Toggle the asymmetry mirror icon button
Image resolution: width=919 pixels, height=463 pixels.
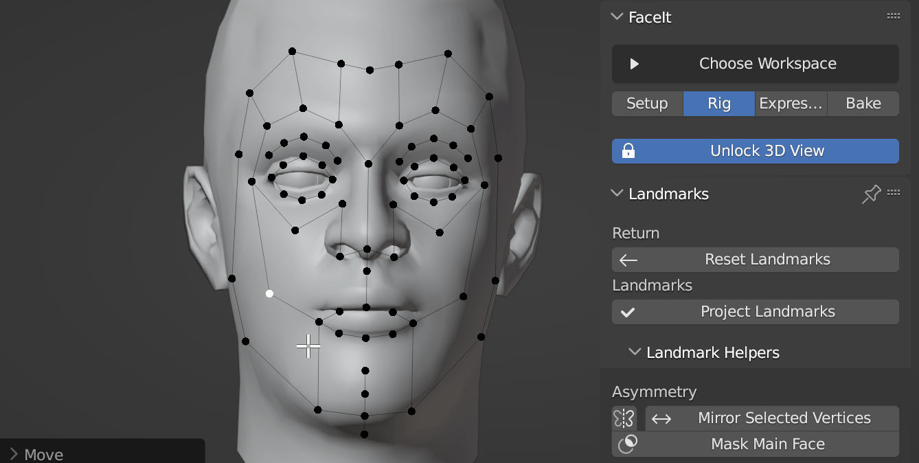pyautogui.click(x=624, y=418)
